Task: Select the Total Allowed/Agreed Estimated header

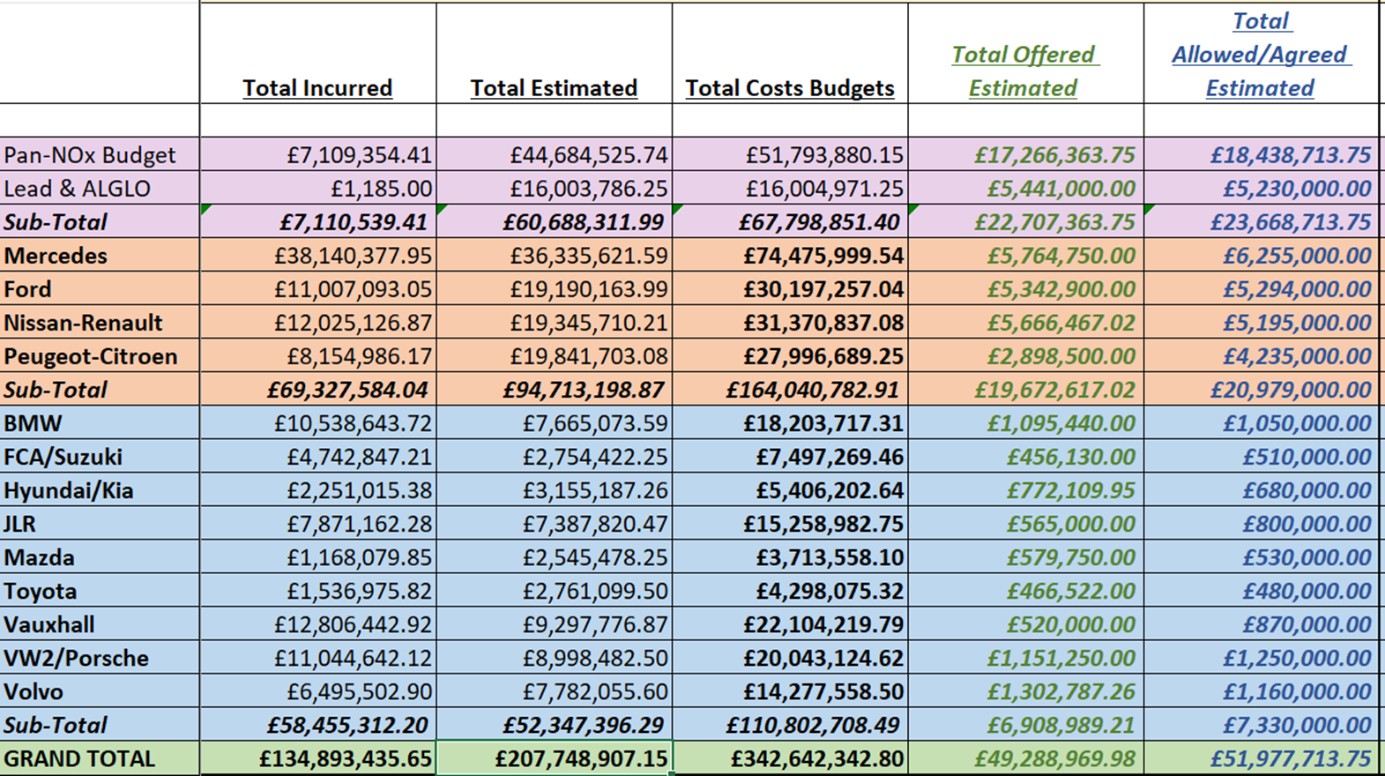Action: click(x=1261, y=54)
